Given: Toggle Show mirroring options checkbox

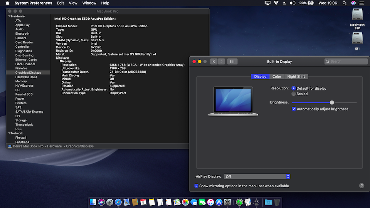Looking at the screenshot, I should (x=197, y=186).
